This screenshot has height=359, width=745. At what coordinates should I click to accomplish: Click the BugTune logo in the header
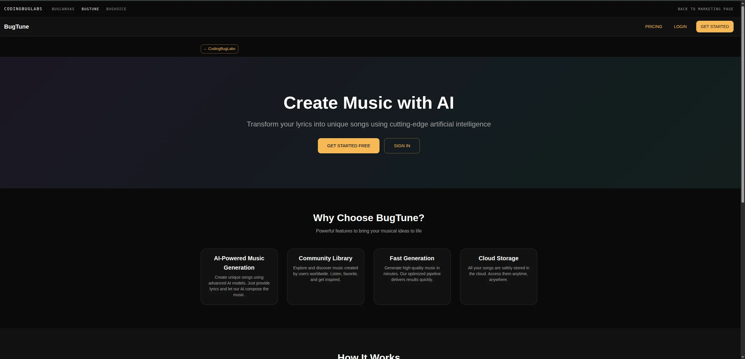[17, 27]
